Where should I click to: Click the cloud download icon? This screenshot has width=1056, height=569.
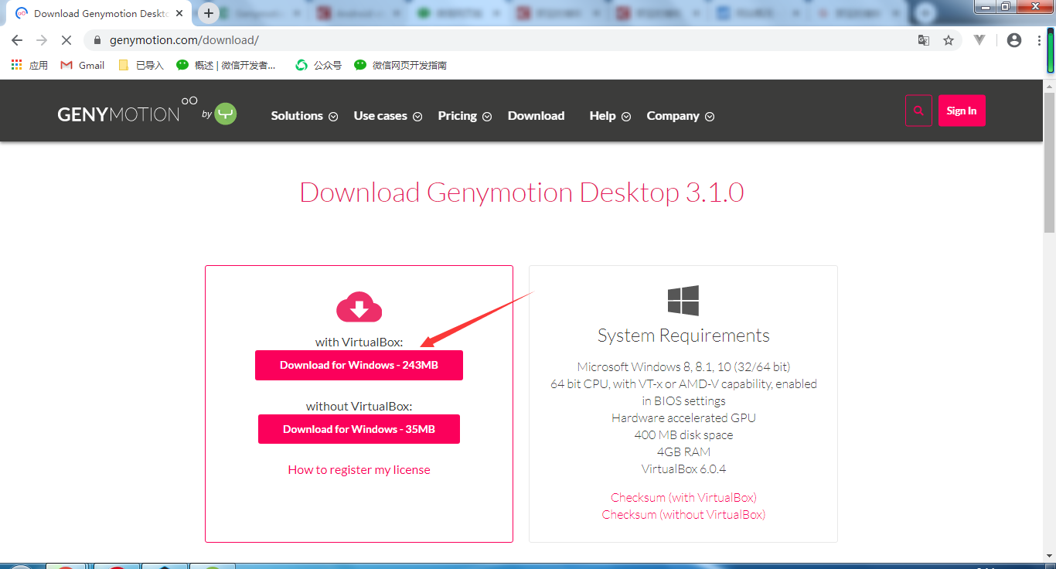coord(359,308)
